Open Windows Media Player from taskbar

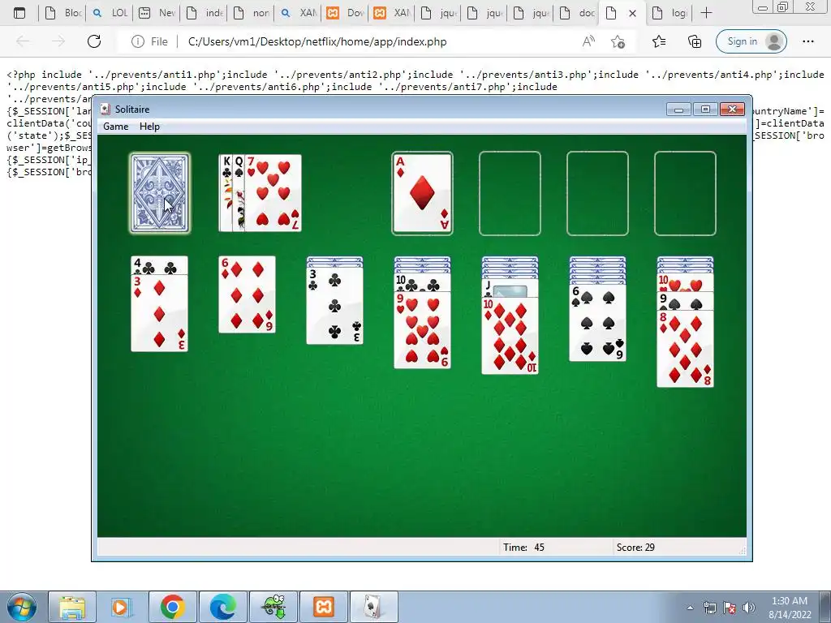(x=121, y=607)
